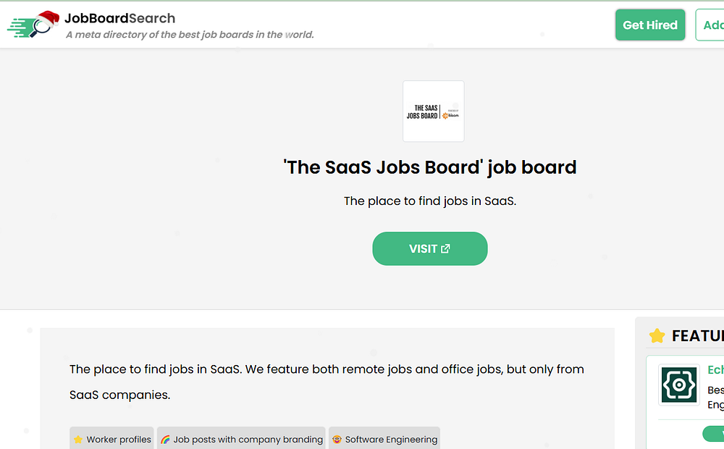The image size is (724, 449).
Task: Click the Featured section heading text
Action: coord(697,336)
